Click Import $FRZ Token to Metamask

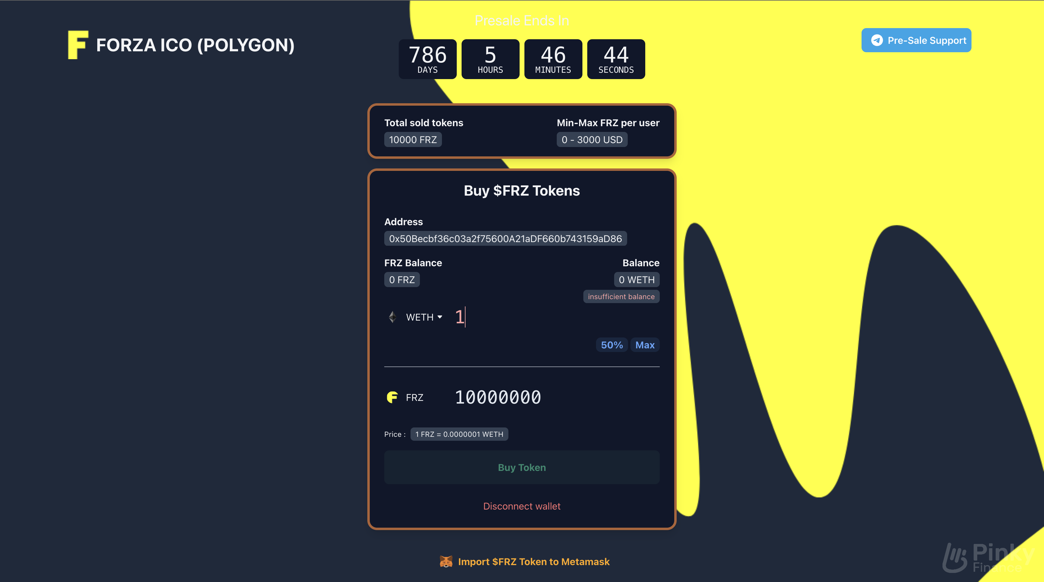(x=522, y=561)
